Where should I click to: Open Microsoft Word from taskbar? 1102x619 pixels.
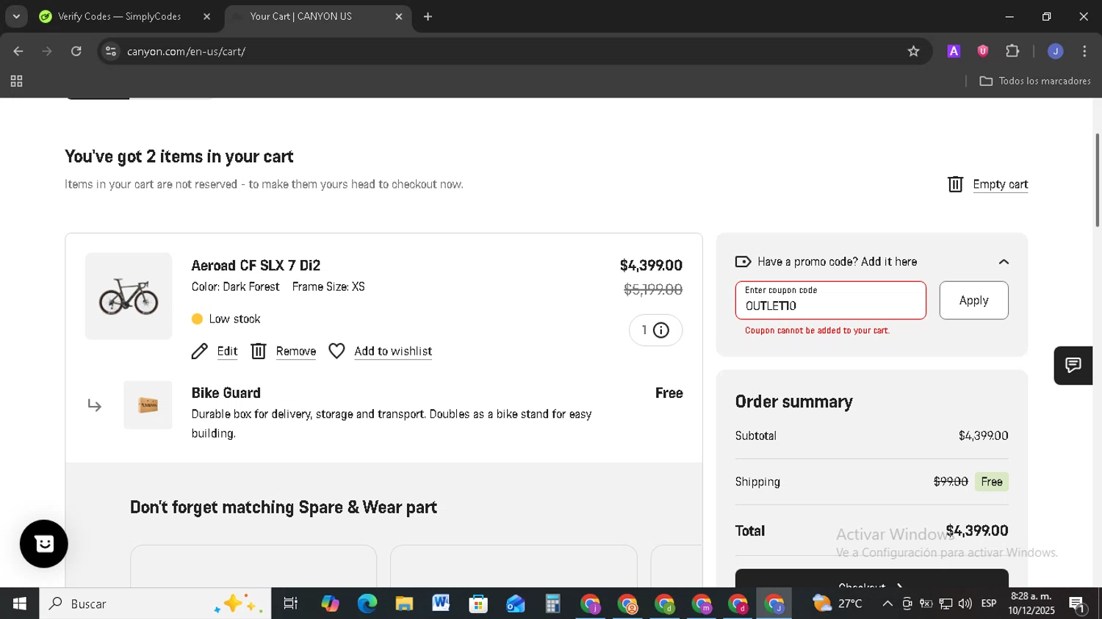pyautogui.click(x=441, y=604)
